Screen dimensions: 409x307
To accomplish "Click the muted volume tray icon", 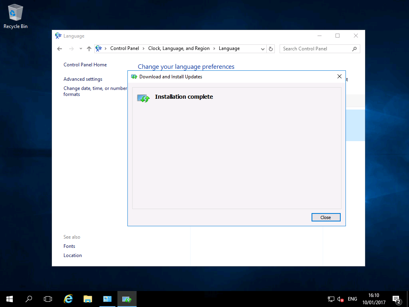I will (340, 299).
